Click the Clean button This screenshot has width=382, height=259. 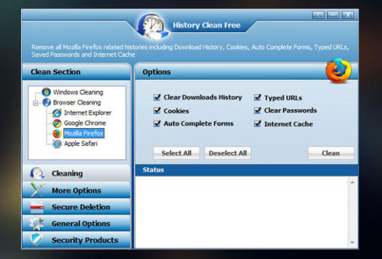tap(331, 153)
